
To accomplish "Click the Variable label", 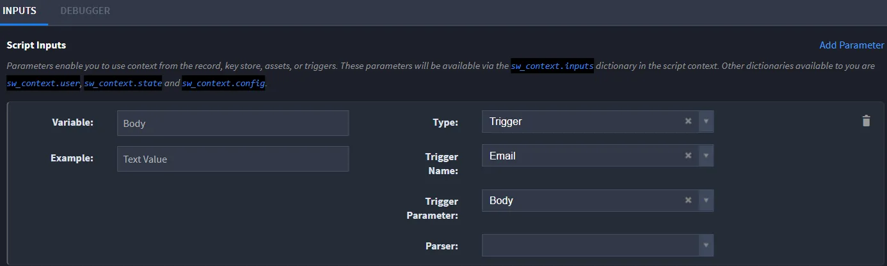I will tap(73, 122).
